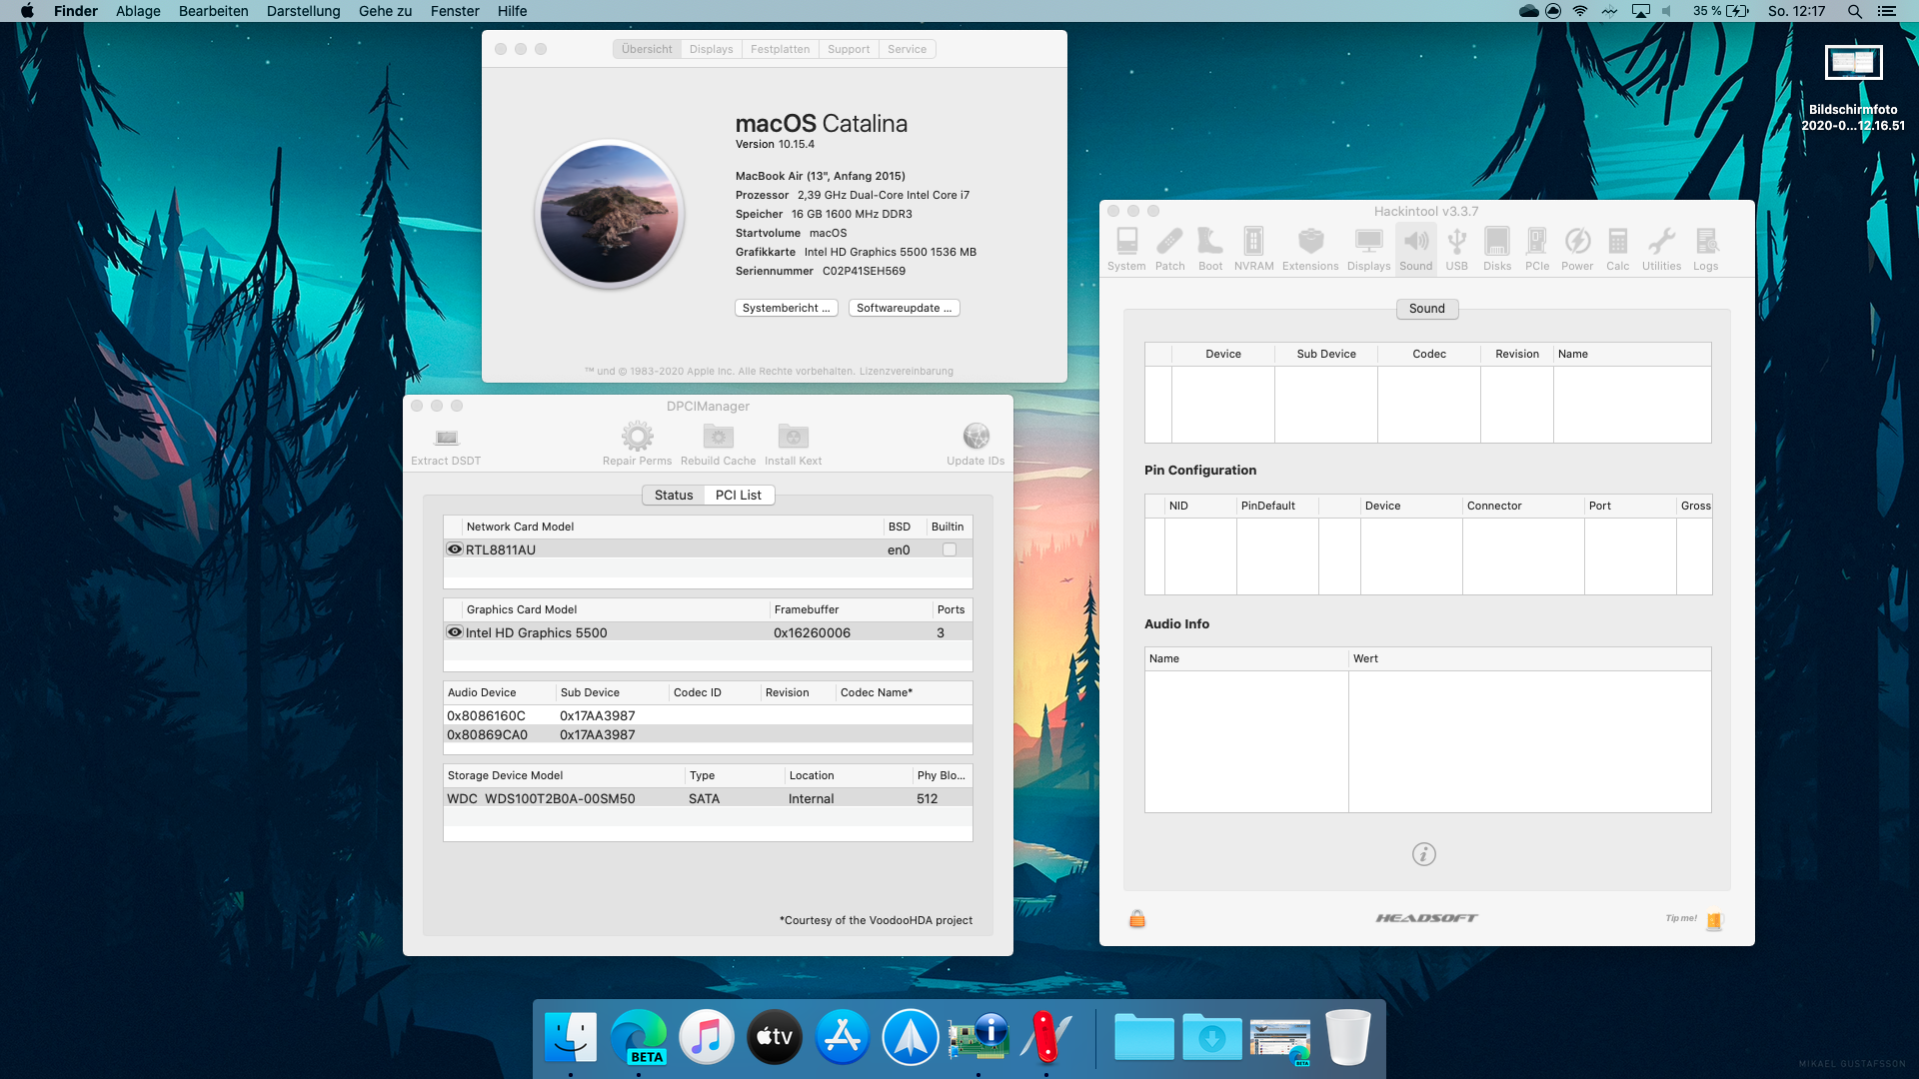Click Update IDs globe icon
The height and width of the screenshot is (1079, 1919).
(x=975, y=438)
